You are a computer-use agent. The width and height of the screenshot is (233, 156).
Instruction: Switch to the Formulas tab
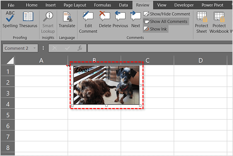coord(102,5)
